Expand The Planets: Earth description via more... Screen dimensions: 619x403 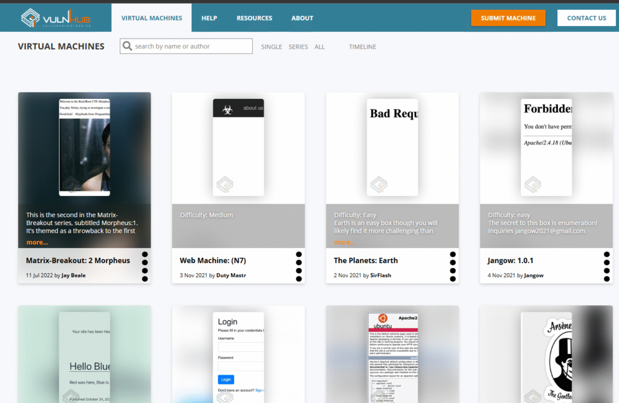(x=345, y=243)
